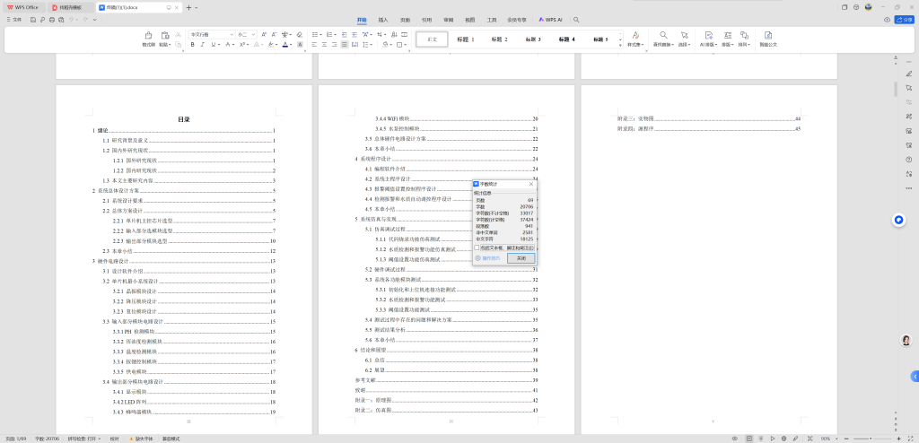The height and width of the screenshot is (443, 919).
Task: Click the Paste clipboard icon
Action: tap(164, 36)
